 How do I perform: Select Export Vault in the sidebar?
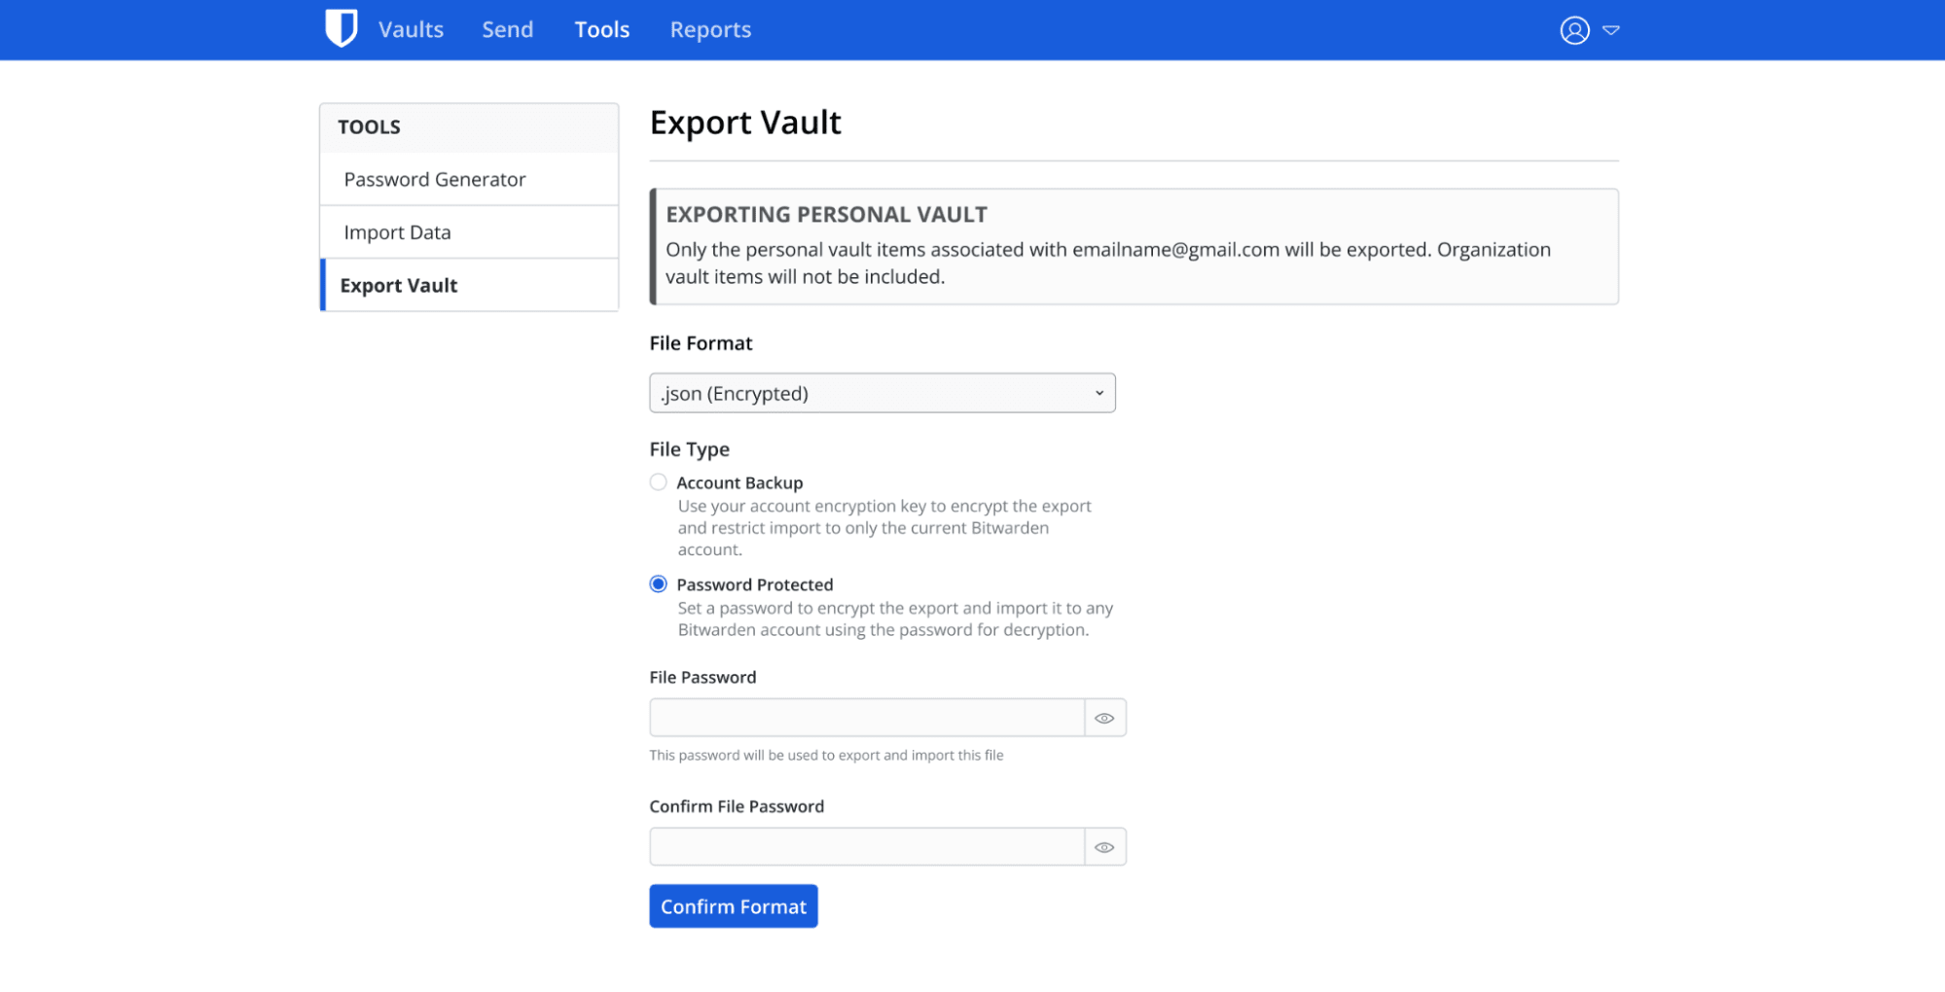pyautogui.click(x=398, y=285)
